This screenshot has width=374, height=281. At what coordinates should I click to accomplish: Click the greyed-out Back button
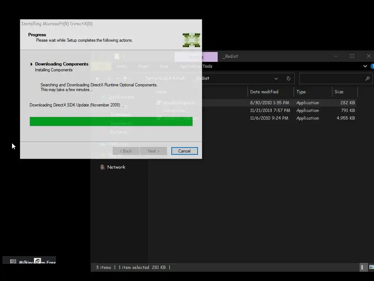pos(126,151)
